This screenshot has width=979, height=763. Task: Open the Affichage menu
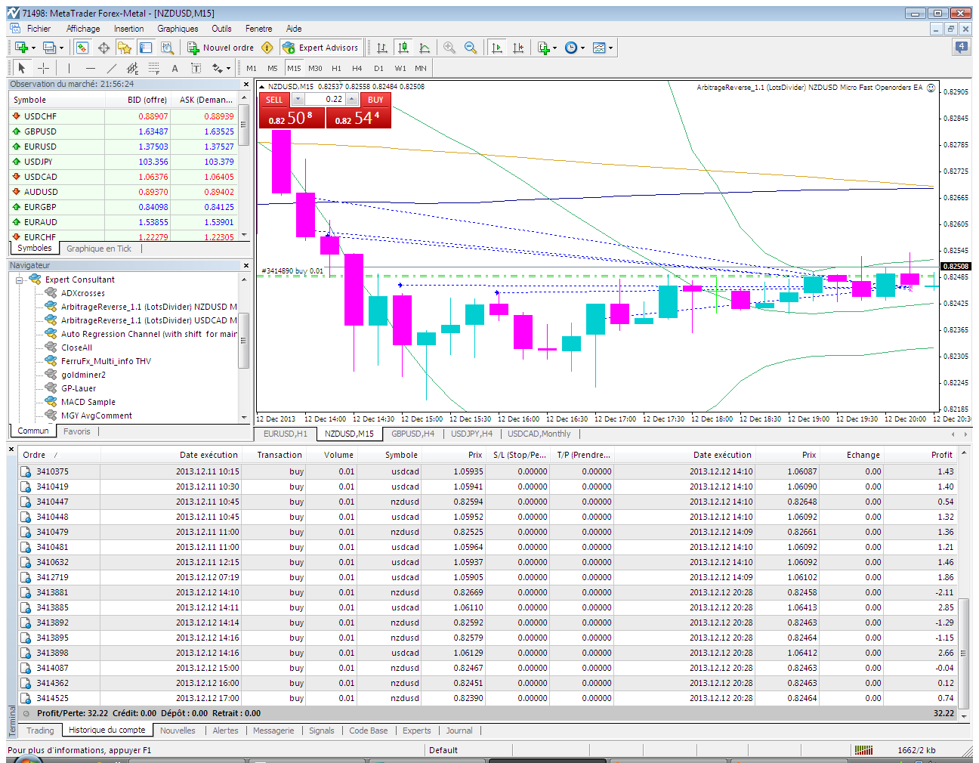pos(83,29)
